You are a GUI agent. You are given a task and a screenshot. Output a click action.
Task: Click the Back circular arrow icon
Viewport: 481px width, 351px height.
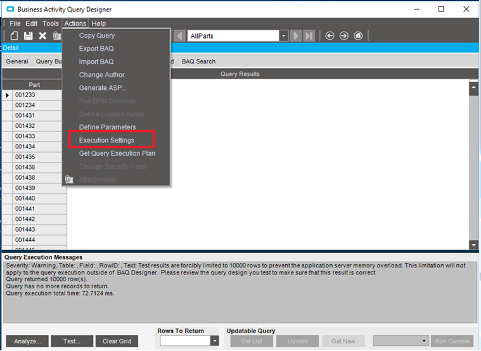click(x=330, y=36)
